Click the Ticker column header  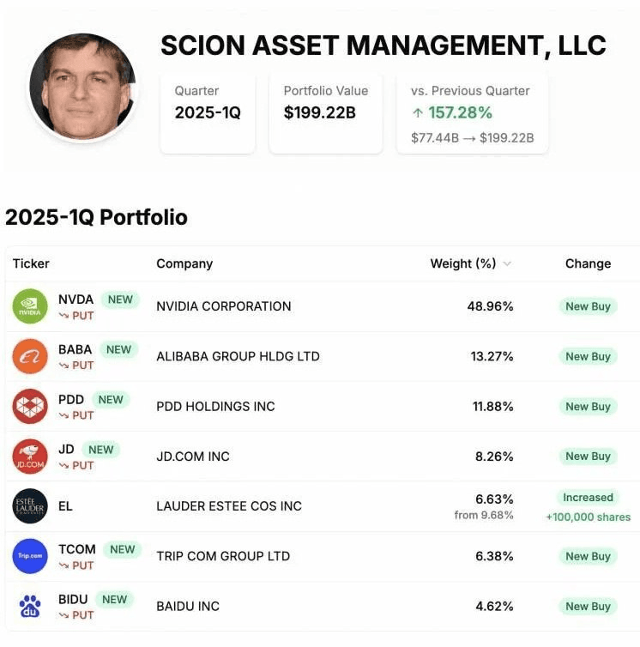coord(31,263)
